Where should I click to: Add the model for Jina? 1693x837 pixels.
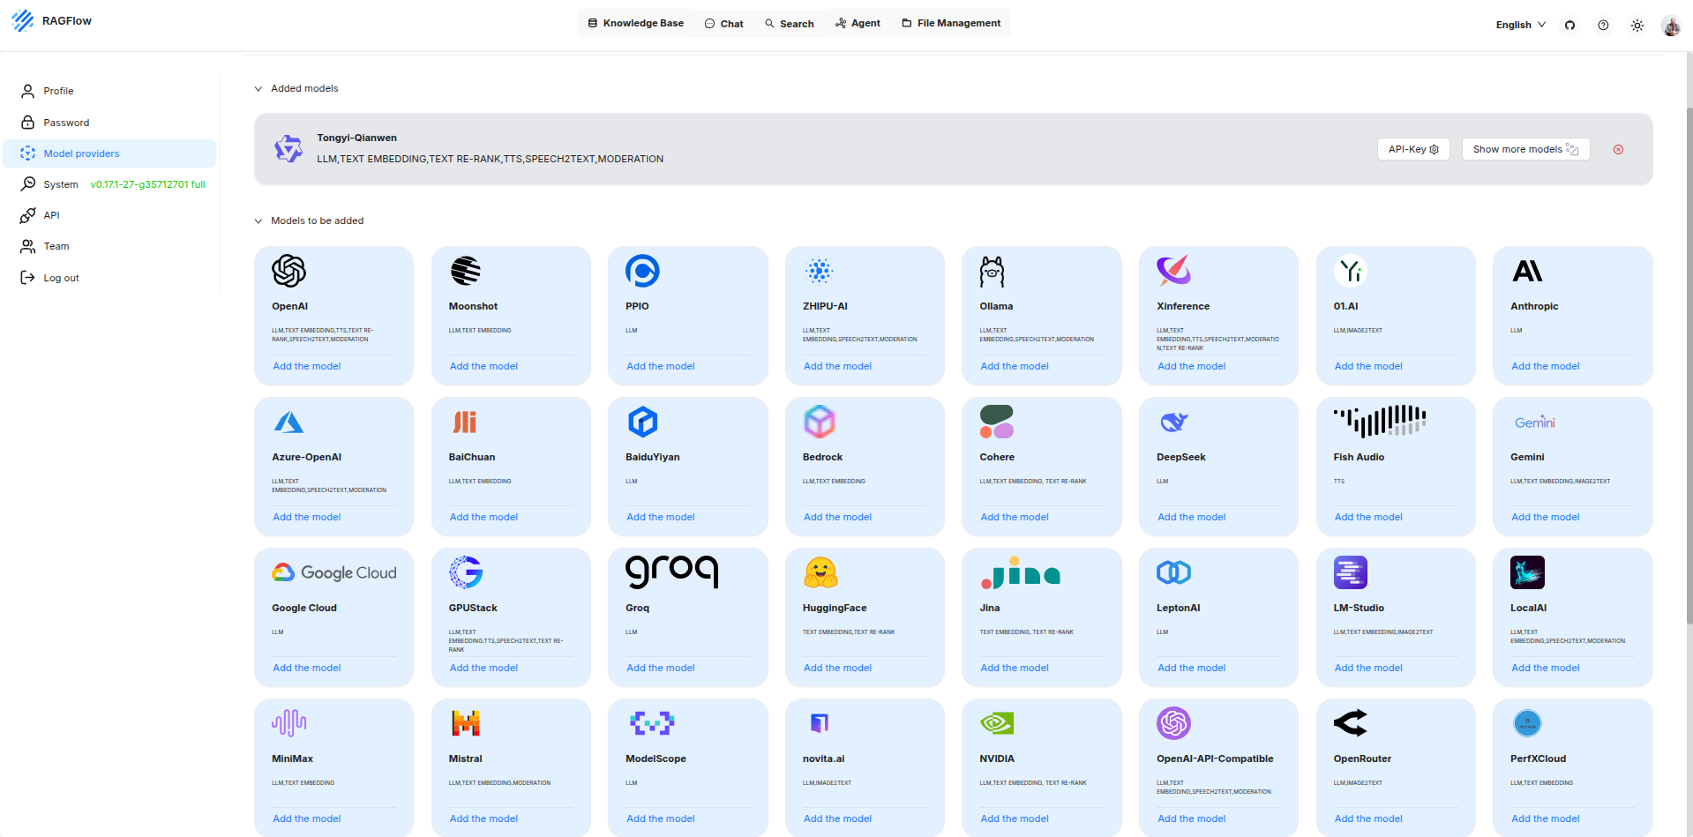coord(1015,668)
